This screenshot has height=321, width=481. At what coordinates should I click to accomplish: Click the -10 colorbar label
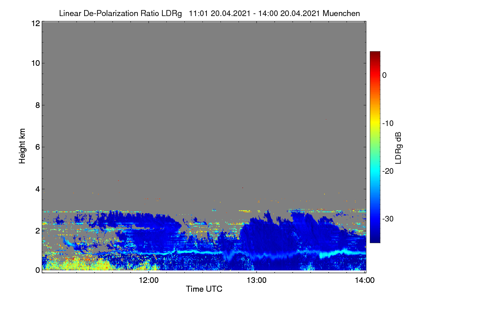[388, 123]
